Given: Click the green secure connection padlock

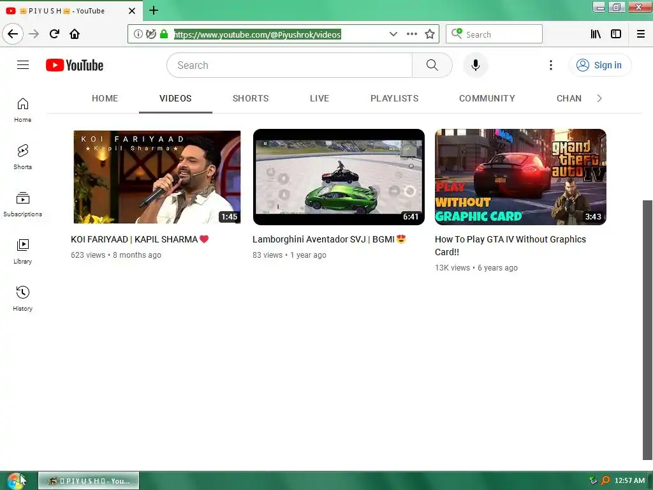Looking at the screenshot, I should (x=164, y=34).
